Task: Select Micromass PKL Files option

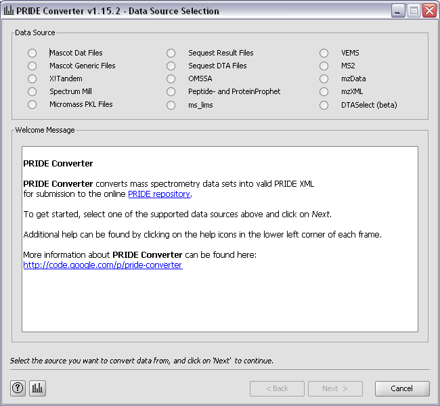Action: [x=32, y=105]
